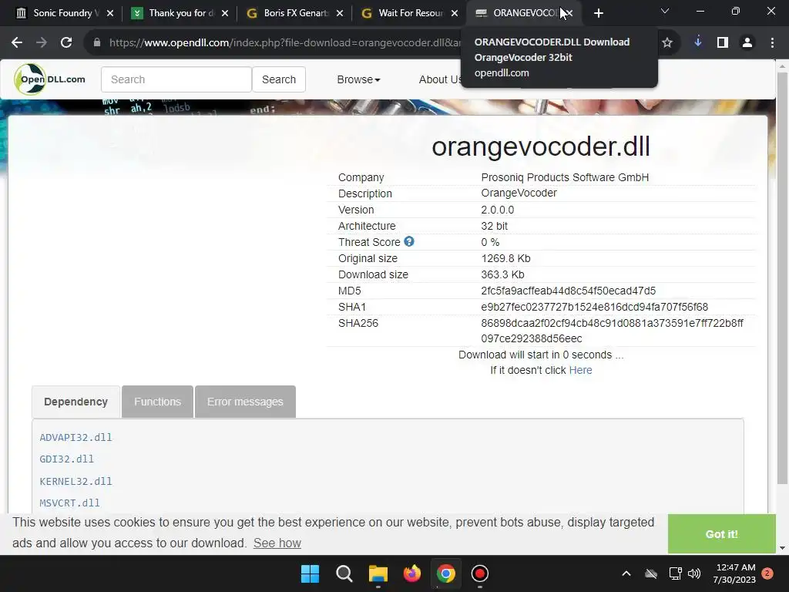Image resolution: width=789 pixels, height=592 pixels.
Task: Close the Boris FX Genarts tab
Action: point(340,13)
